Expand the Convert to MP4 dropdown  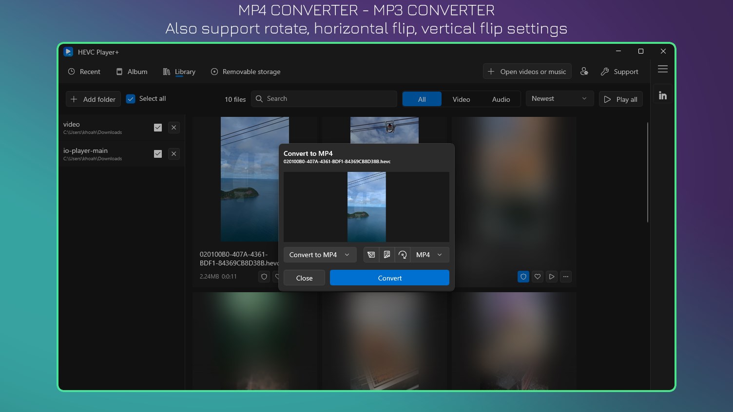click(x=320, y=255)
